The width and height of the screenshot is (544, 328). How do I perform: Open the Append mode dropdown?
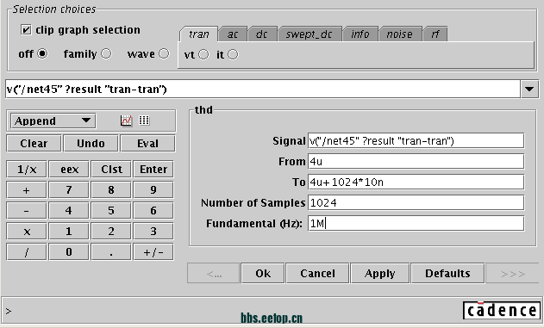click(x=53, y=121)
